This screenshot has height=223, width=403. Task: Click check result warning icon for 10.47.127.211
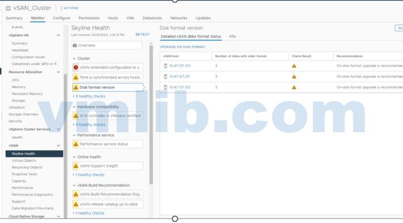(x=294, y=77)
